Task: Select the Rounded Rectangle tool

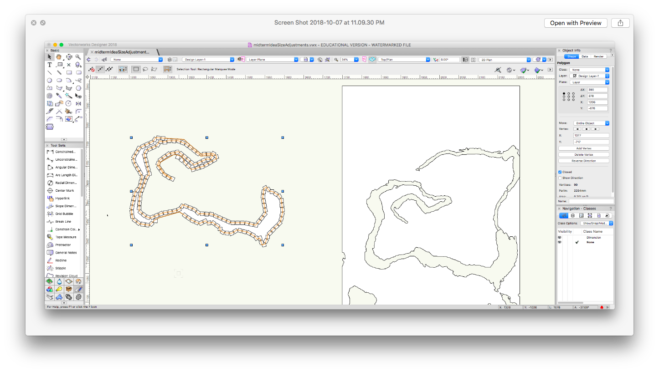Action: coord(78,72)
